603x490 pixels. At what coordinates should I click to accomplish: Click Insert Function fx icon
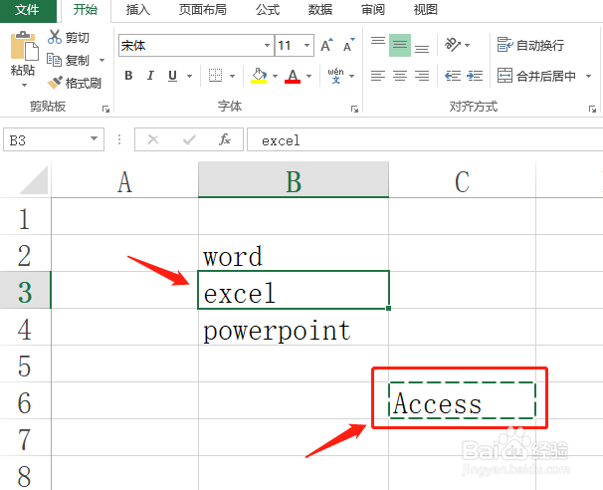(x=225, y=139)
